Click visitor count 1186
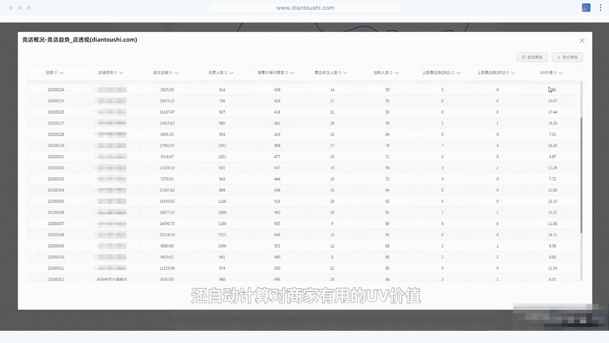Image resolution: width=609 pixels, height=343 pixels. coord(222,223)
